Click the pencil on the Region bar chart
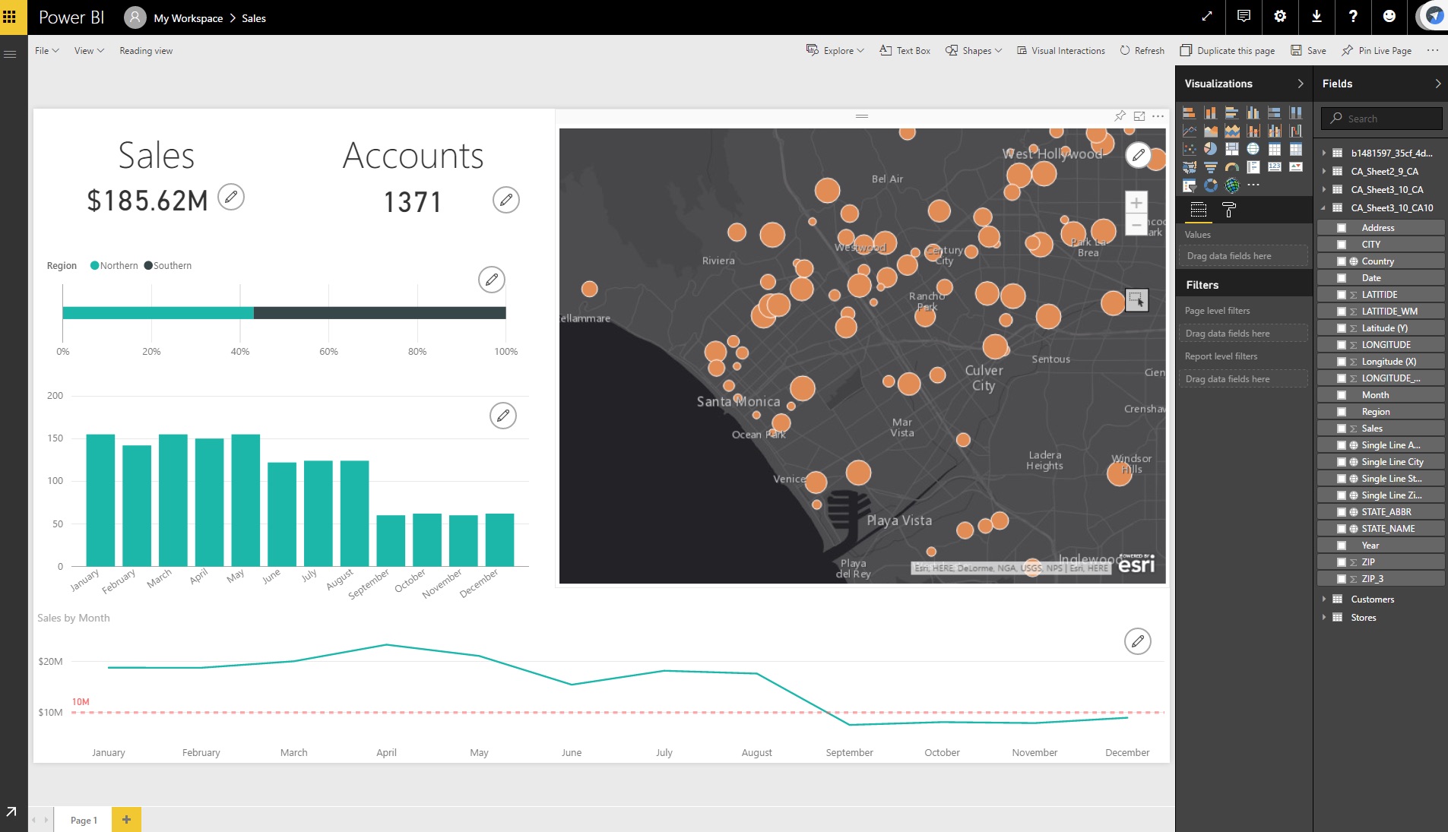1448x832 pixels. coord(492,280)
